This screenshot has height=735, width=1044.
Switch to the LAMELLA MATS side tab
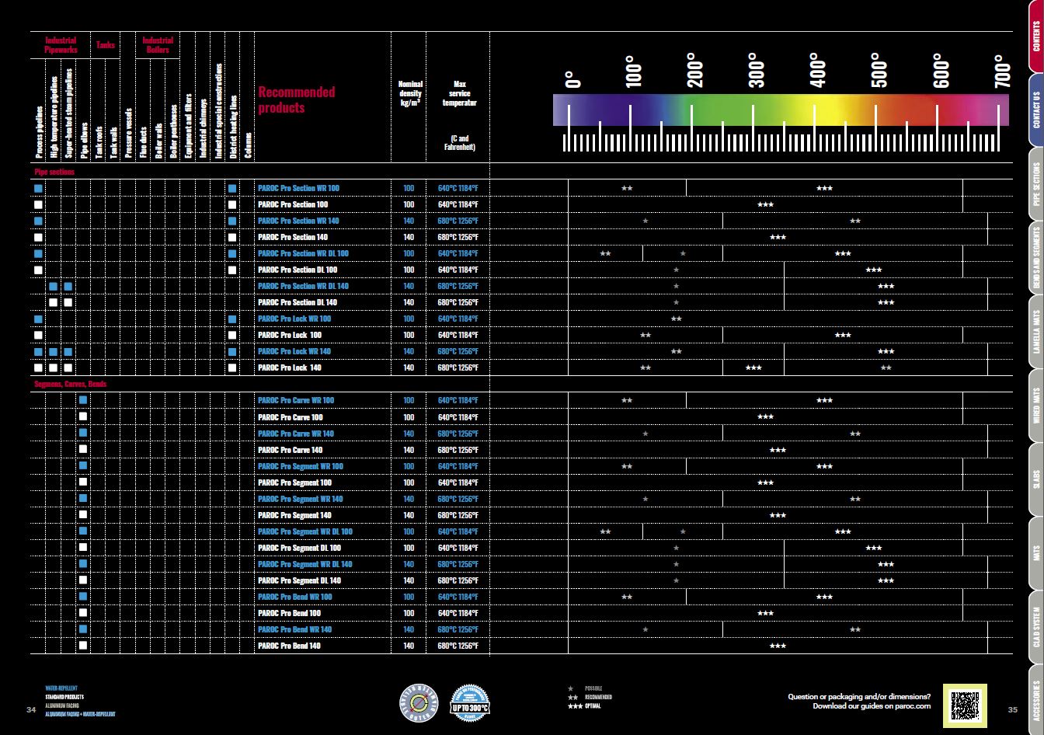pyautogui.click(x=1036, y=332)
